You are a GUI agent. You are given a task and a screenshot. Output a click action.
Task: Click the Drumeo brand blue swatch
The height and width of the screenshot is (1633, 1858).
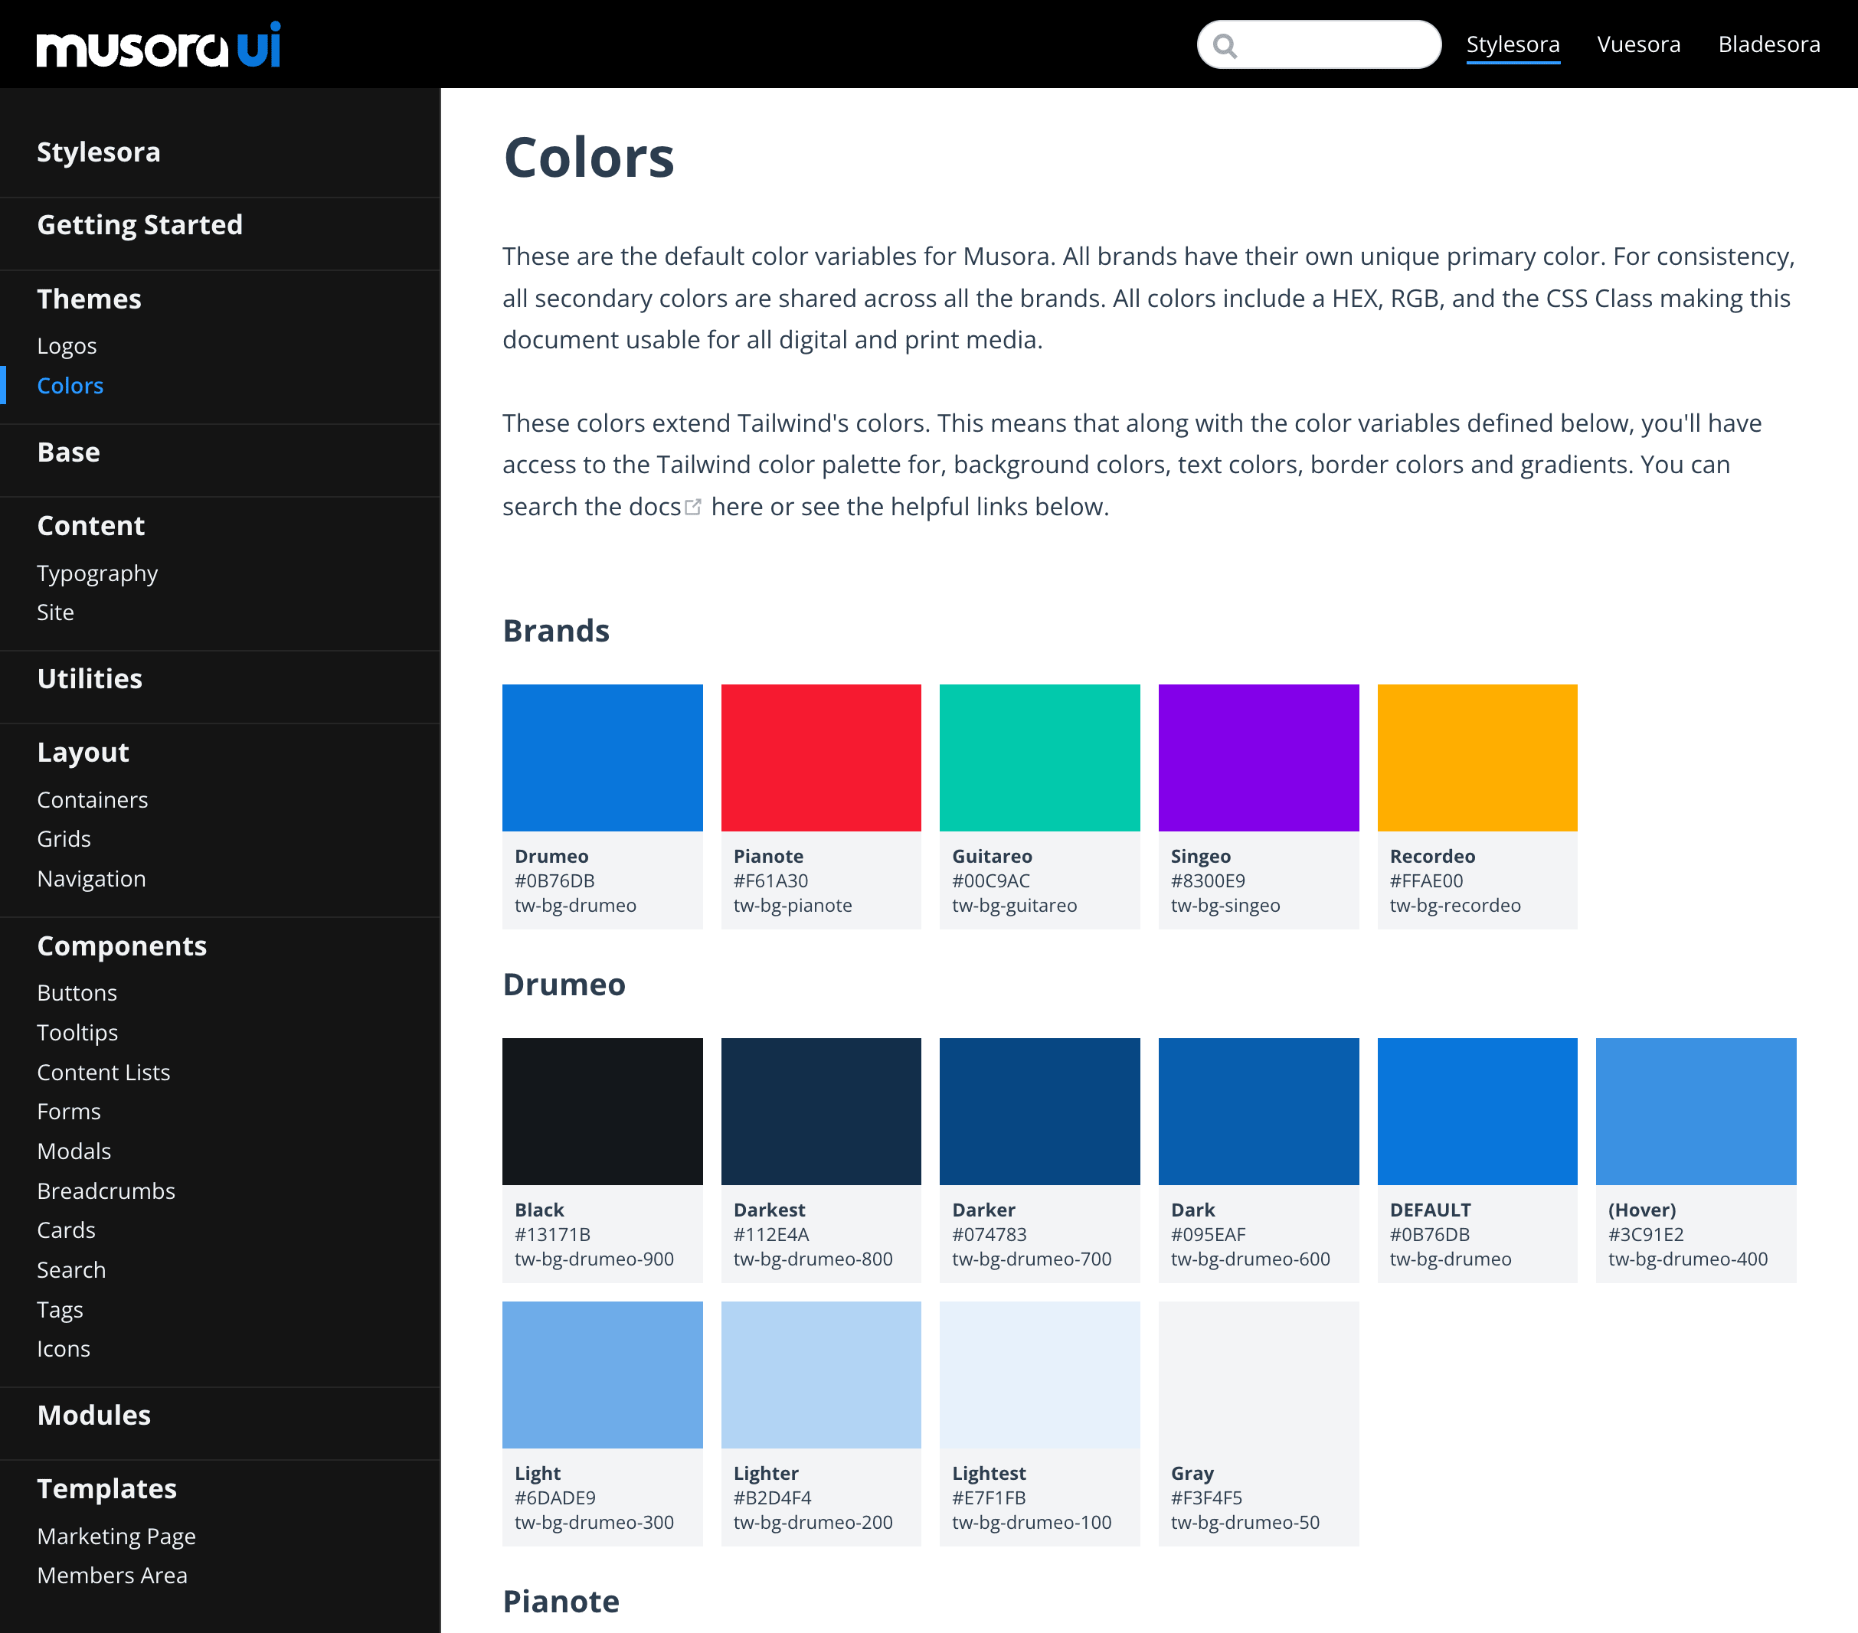(602, 757)
